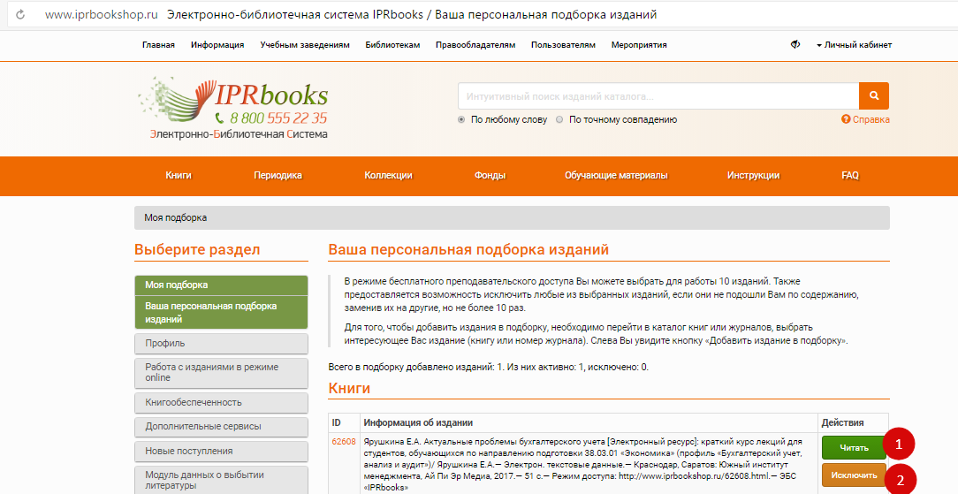The height and width of the screenshot is (494, 958).
Task: Open book ID 62608 link
Action: (x=344, y=442)
